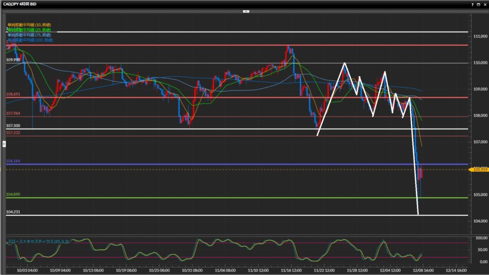The width and height of the screenshot is (489, 275).
Task: Expand the toolbar dropdown arrow at top center
Action: 245,11
